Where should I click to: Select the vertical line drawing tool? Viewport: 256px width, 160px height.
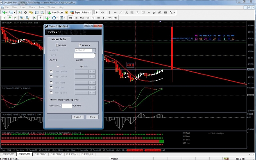click(109, 12)
